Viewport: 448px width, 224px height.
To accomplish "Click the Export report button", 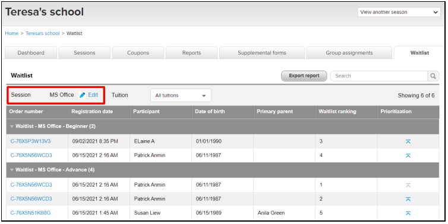I will click(x=304, y=76).
